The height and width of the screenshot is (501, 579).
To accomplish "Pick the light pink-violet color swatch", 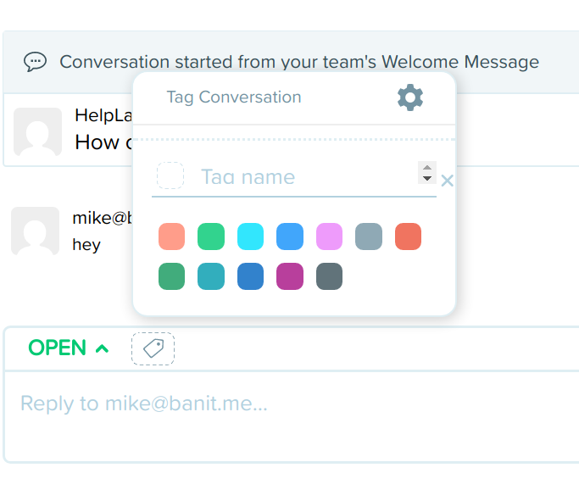I will 329,237.
